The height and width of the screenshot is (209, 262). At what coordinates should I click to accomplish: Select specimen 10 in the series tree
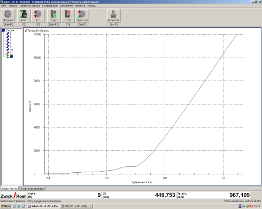tap(10, 50)
